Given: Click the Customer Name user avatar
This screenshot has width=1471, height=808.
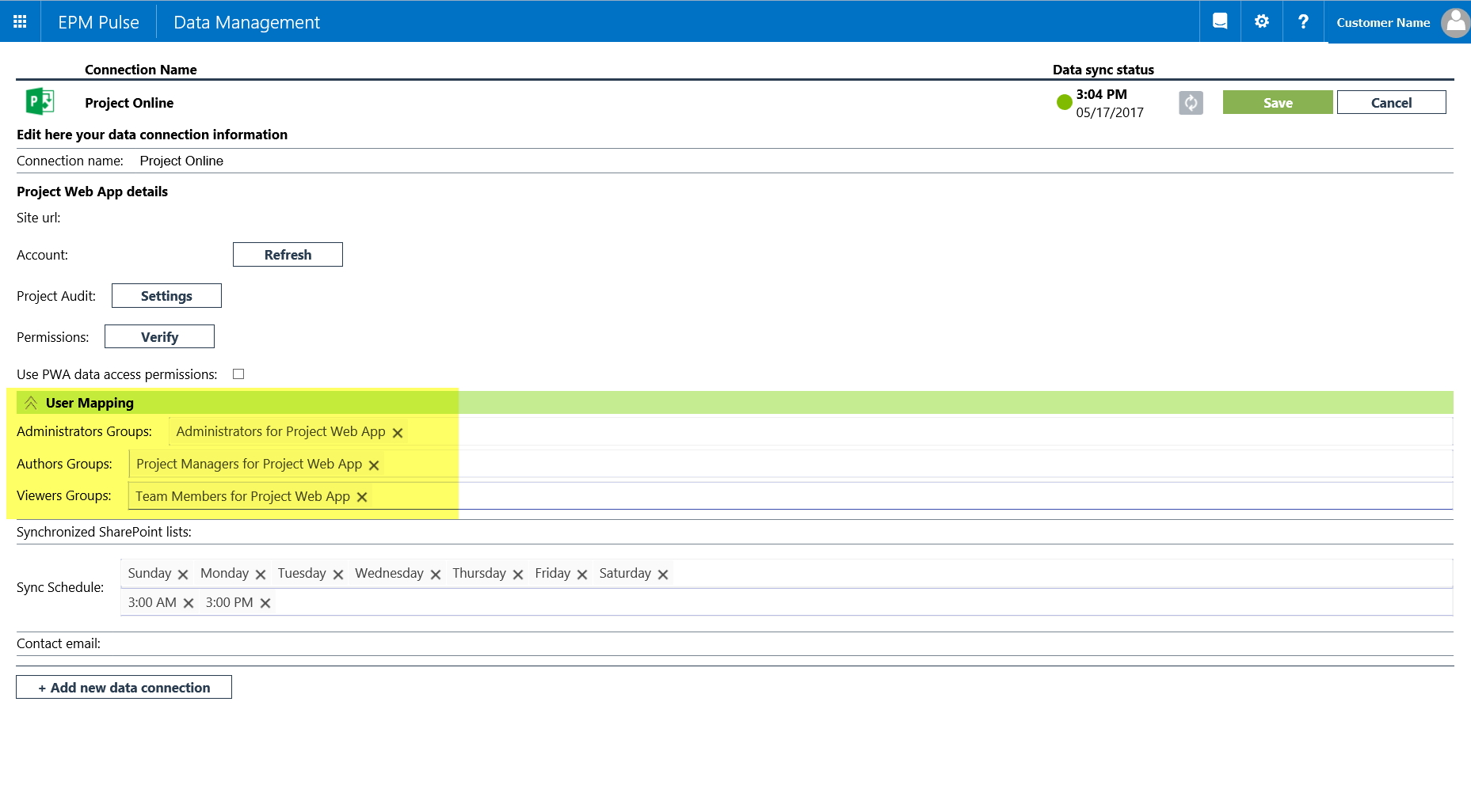Looking at the screenshot, I should [x=1455, y=22].
